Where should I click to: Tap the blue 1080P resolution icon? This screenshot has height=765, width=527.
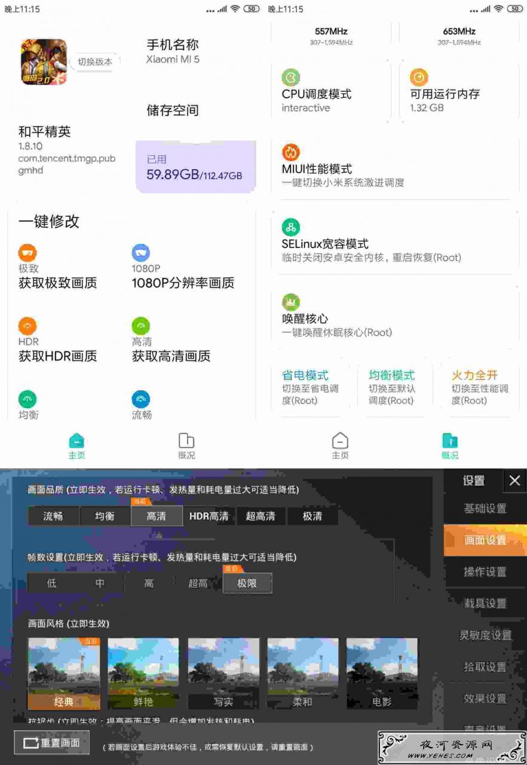click(141, 253)
